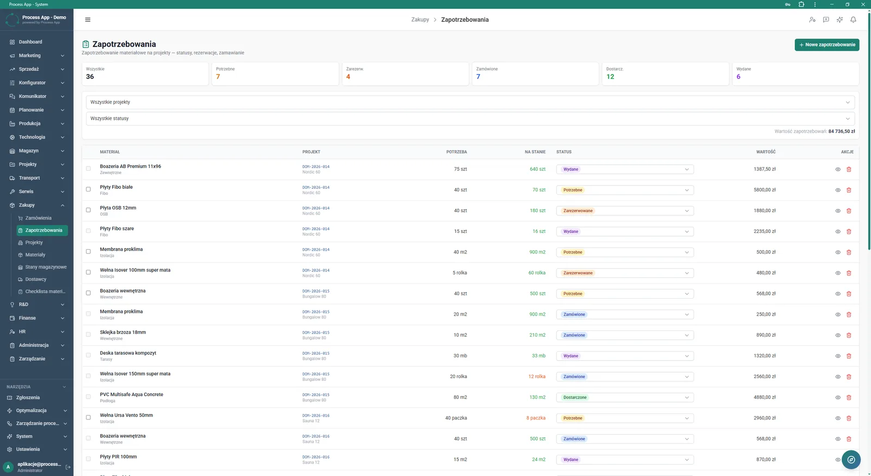Expand the Marketing sidebar section
Viewport: 871px width, 476px height.
pyautogui.click(x=36, y=55)
